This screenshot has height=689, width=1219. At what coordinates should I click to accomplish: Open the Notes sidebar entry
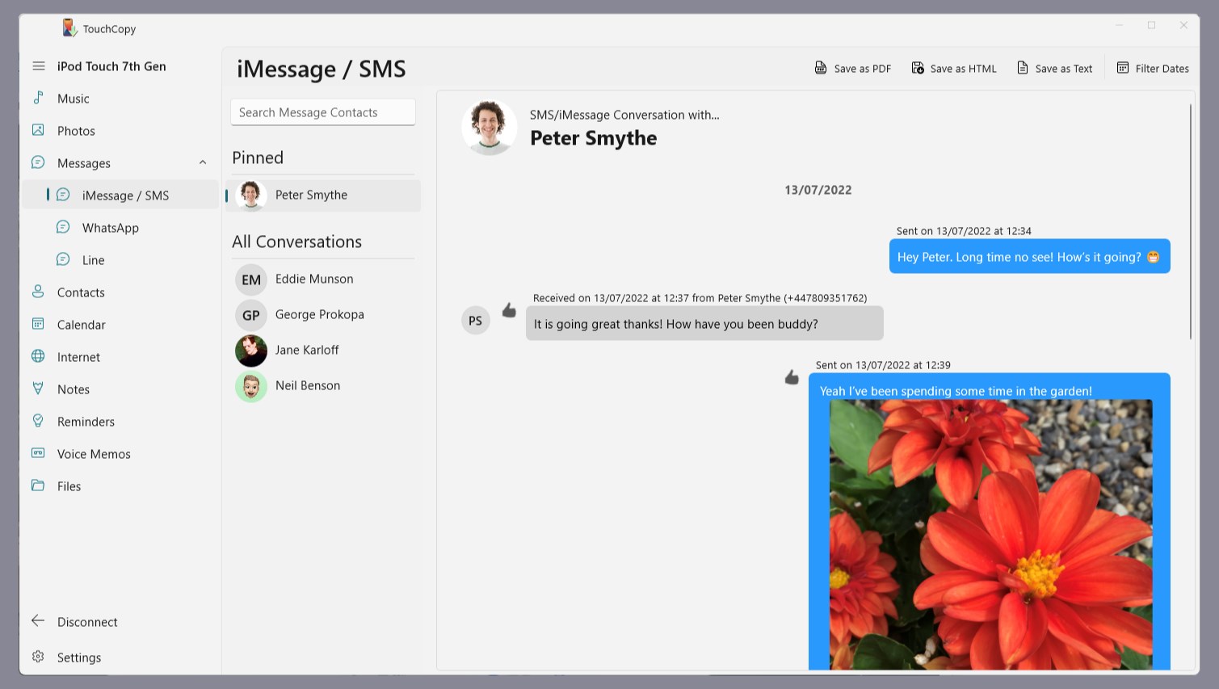click(x=120, y=389)
